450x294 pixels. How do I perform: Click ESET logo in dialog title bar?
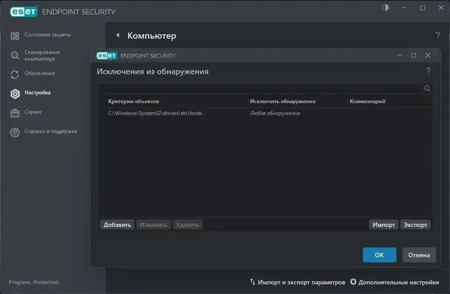(x=107, y=55)
